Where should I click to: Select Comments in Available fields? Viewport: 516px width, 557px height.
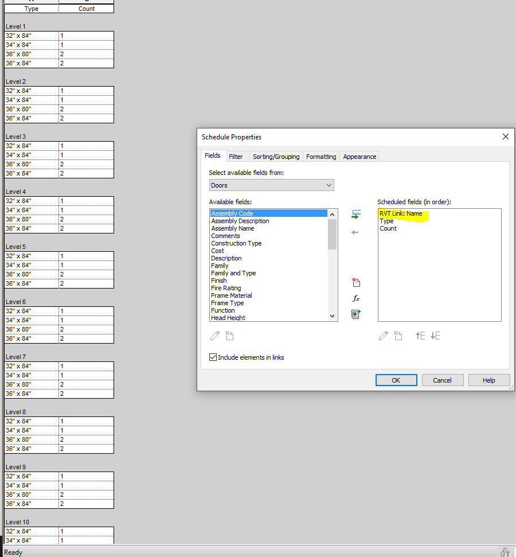(x=269, y=236)
